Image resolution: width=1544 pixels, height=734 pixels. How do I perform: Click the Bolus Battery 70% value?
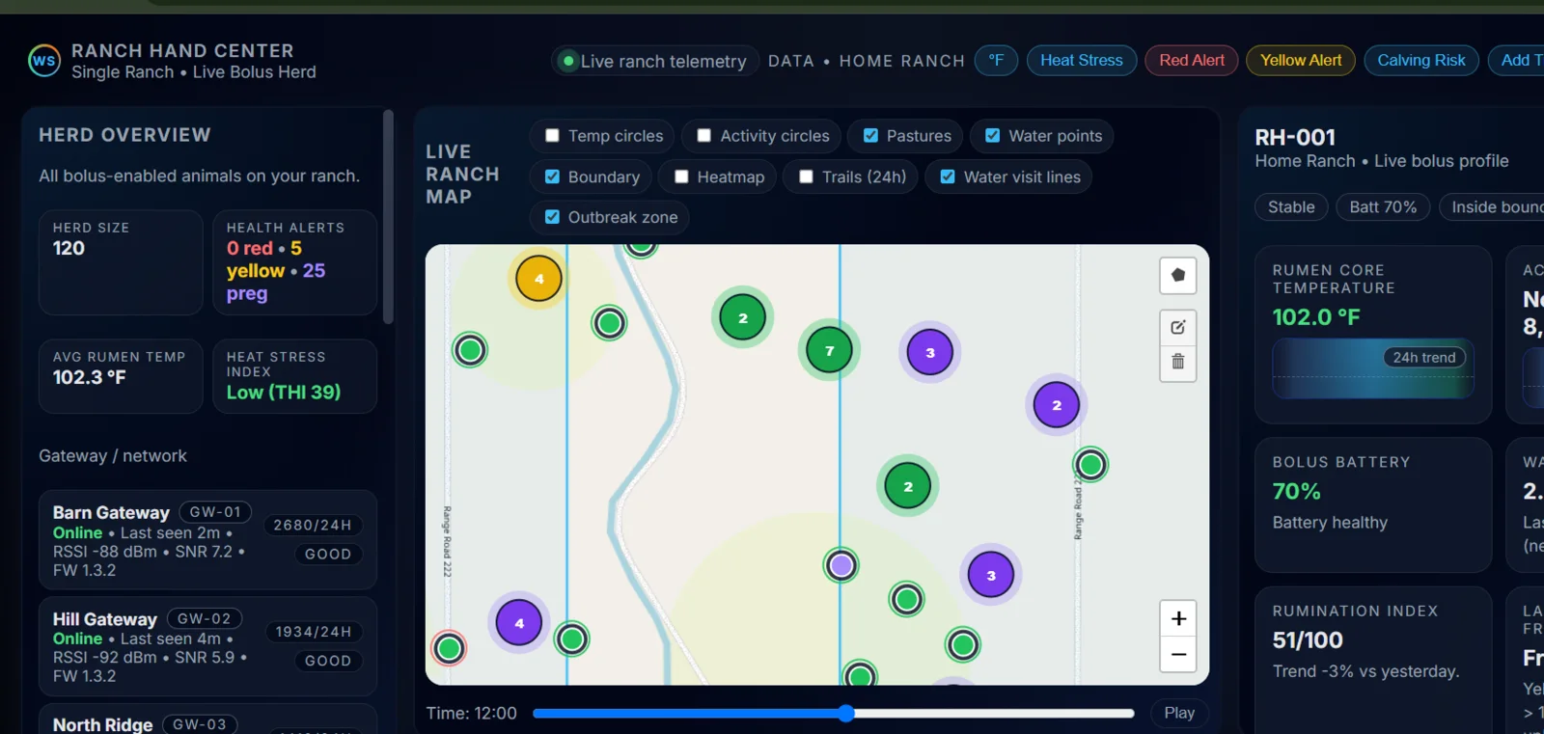click(x=1296, y=492)
